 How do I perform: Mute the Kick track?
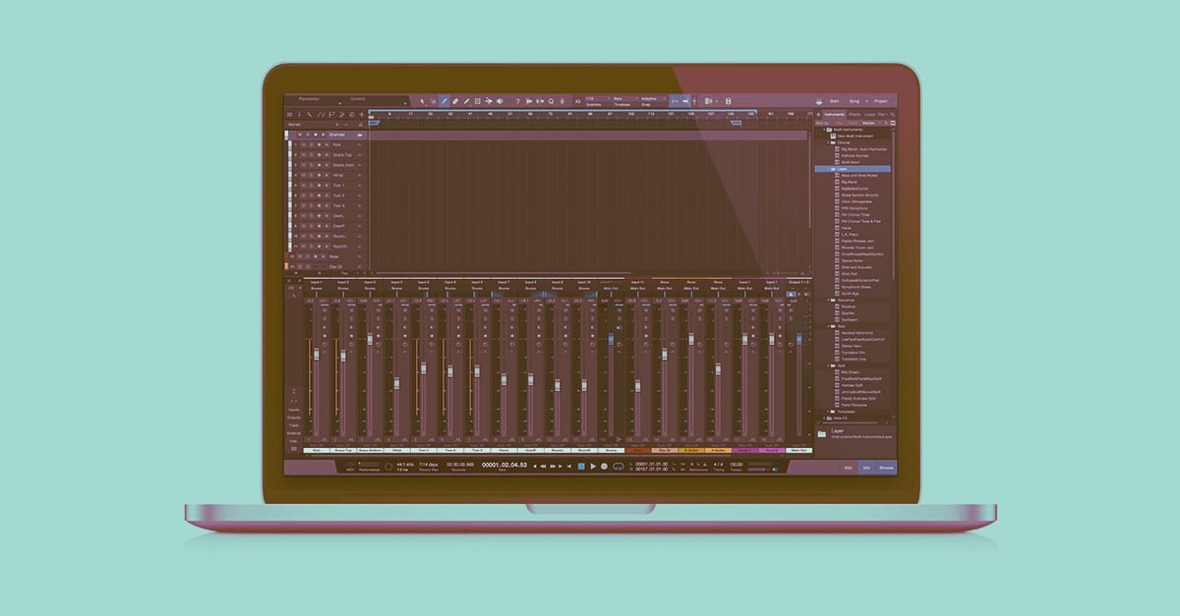click(x=303, y=144)
